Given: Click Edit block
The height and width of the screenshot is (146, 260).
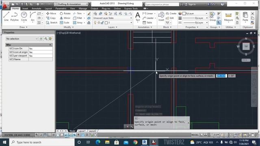Looking at the screenshot, I should (x=170, y=18).
